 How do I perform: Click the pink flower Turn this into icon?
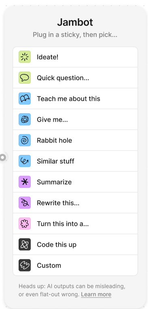tap(25, 224)
